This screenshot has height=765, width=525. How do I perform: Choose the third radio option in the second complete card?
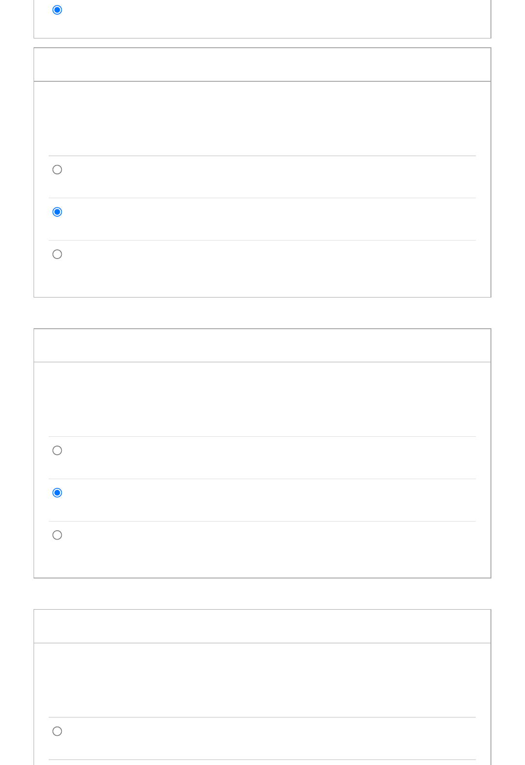57,535
